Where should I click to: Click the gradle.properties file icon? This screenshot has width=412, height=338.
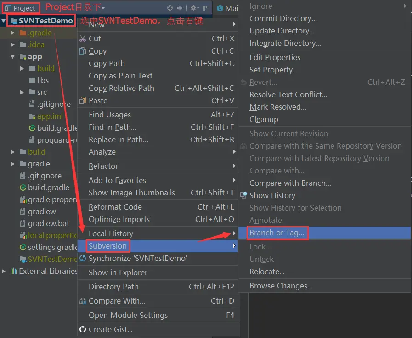tap(23, 199)
